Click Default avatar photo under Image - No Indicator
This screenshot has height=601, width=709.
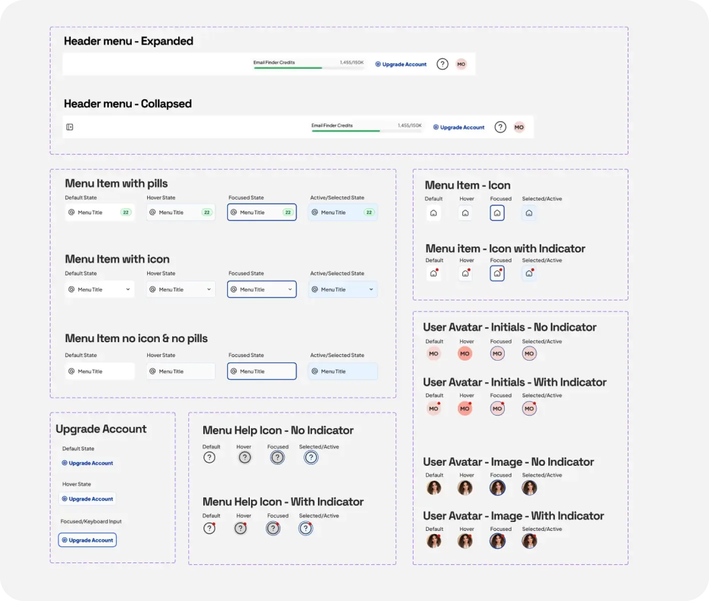434,487
